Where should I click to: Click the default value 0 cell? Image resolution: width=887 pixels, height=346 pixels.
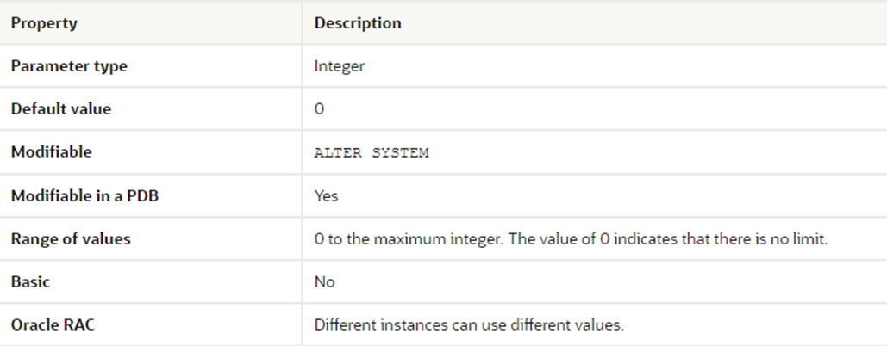click(x=320, y=109)
